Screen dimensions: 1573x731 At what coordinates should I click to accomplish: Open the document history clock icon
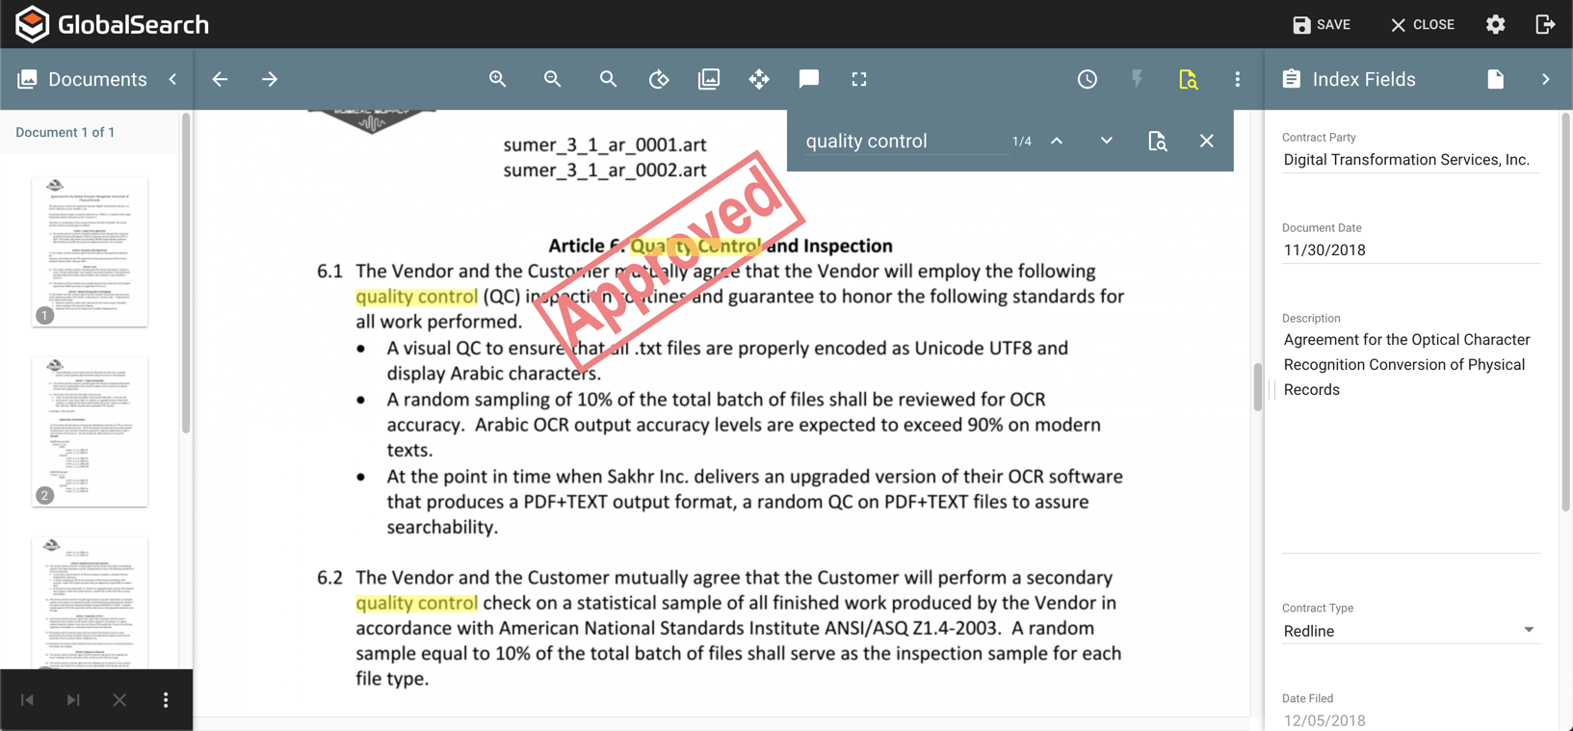click(x=1087, y=79)
